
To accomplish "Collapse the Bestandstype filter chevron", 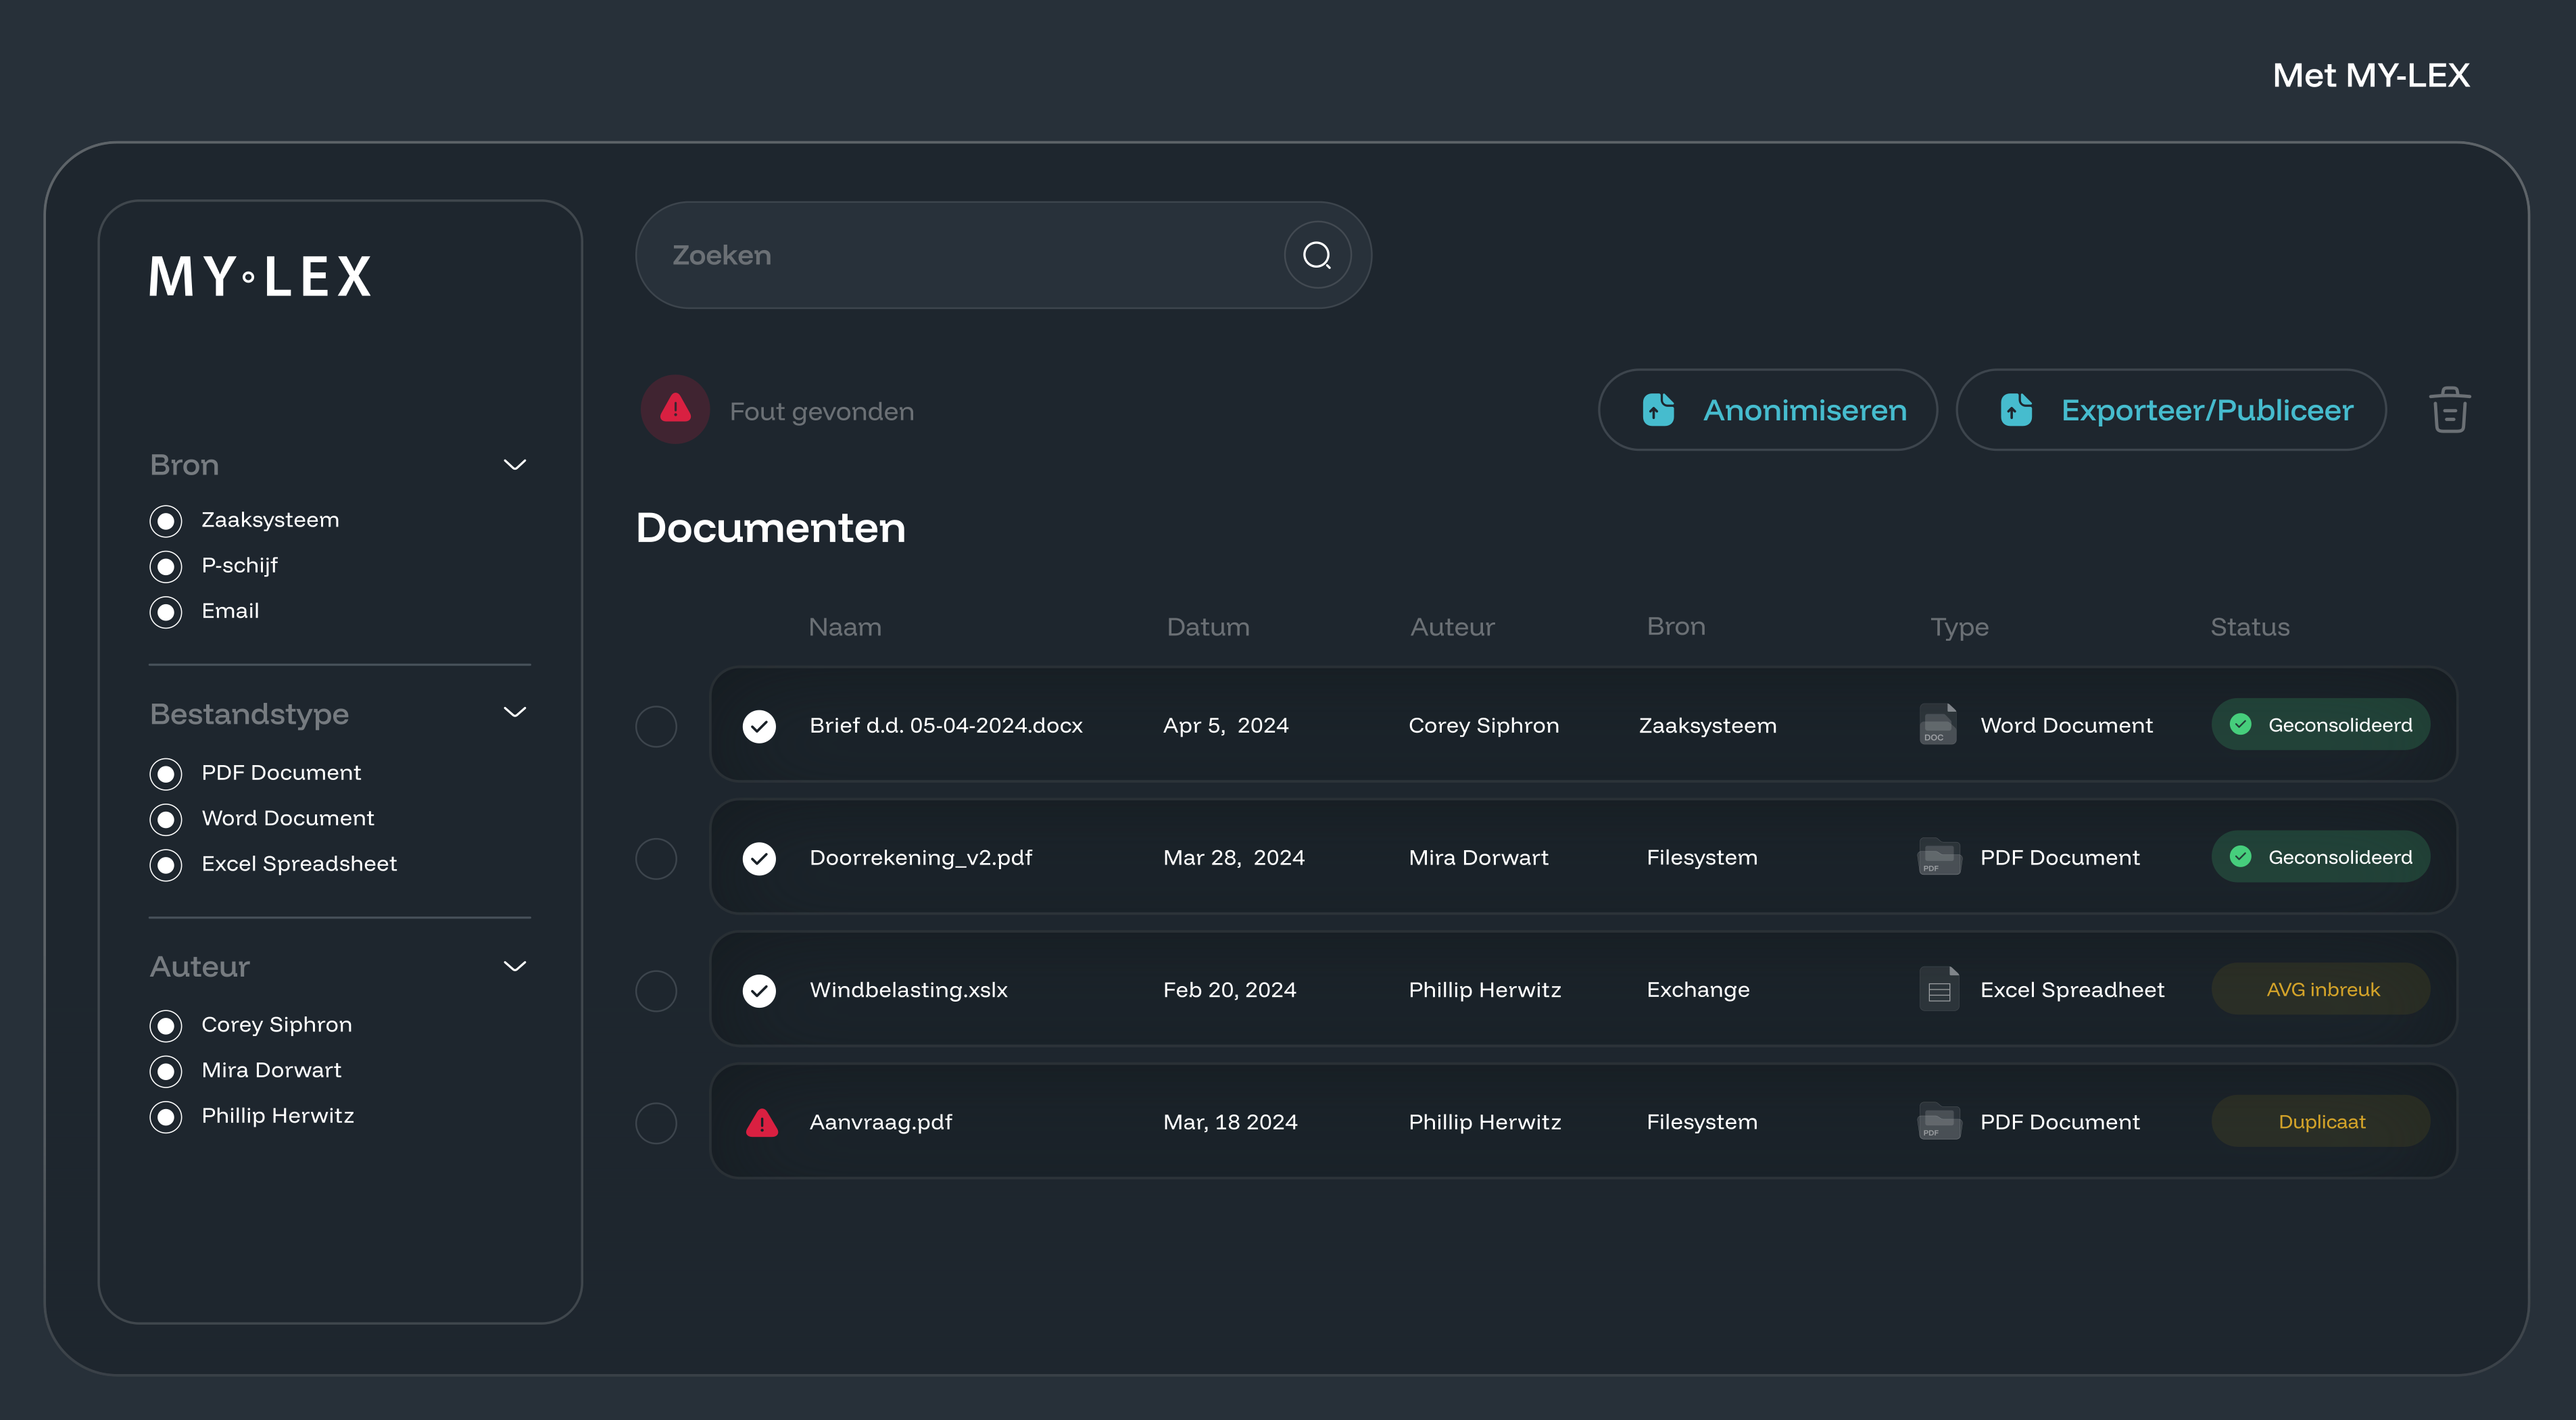I will point(514,713).
